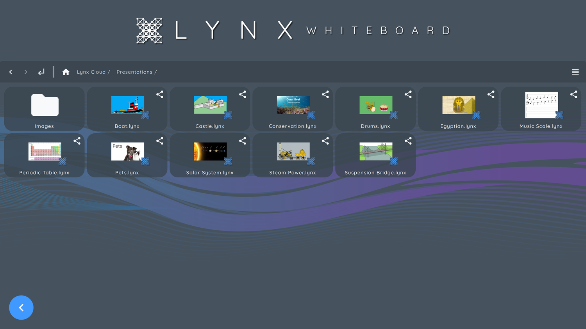Open the Drums.lynx presentation thumbnail
This screenshot has height=329, width=586.
[x=375, y=105]
